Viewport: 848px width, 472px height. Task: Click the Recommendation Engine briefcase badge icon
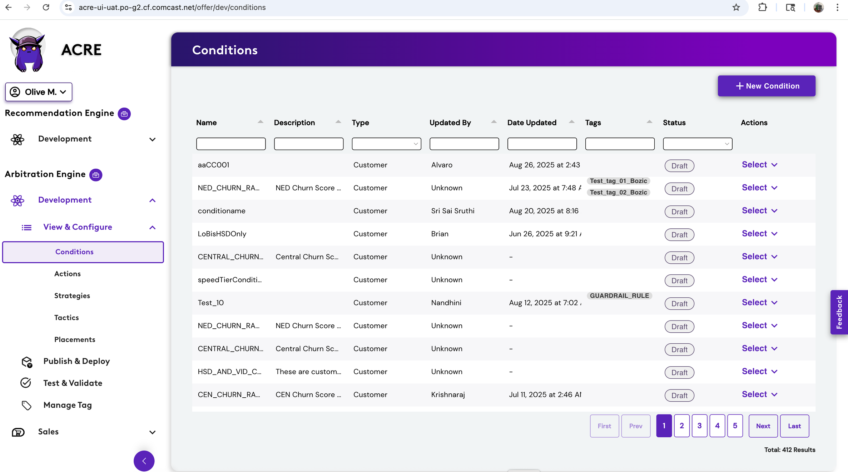pyautogui.click(x=124, y=114)
